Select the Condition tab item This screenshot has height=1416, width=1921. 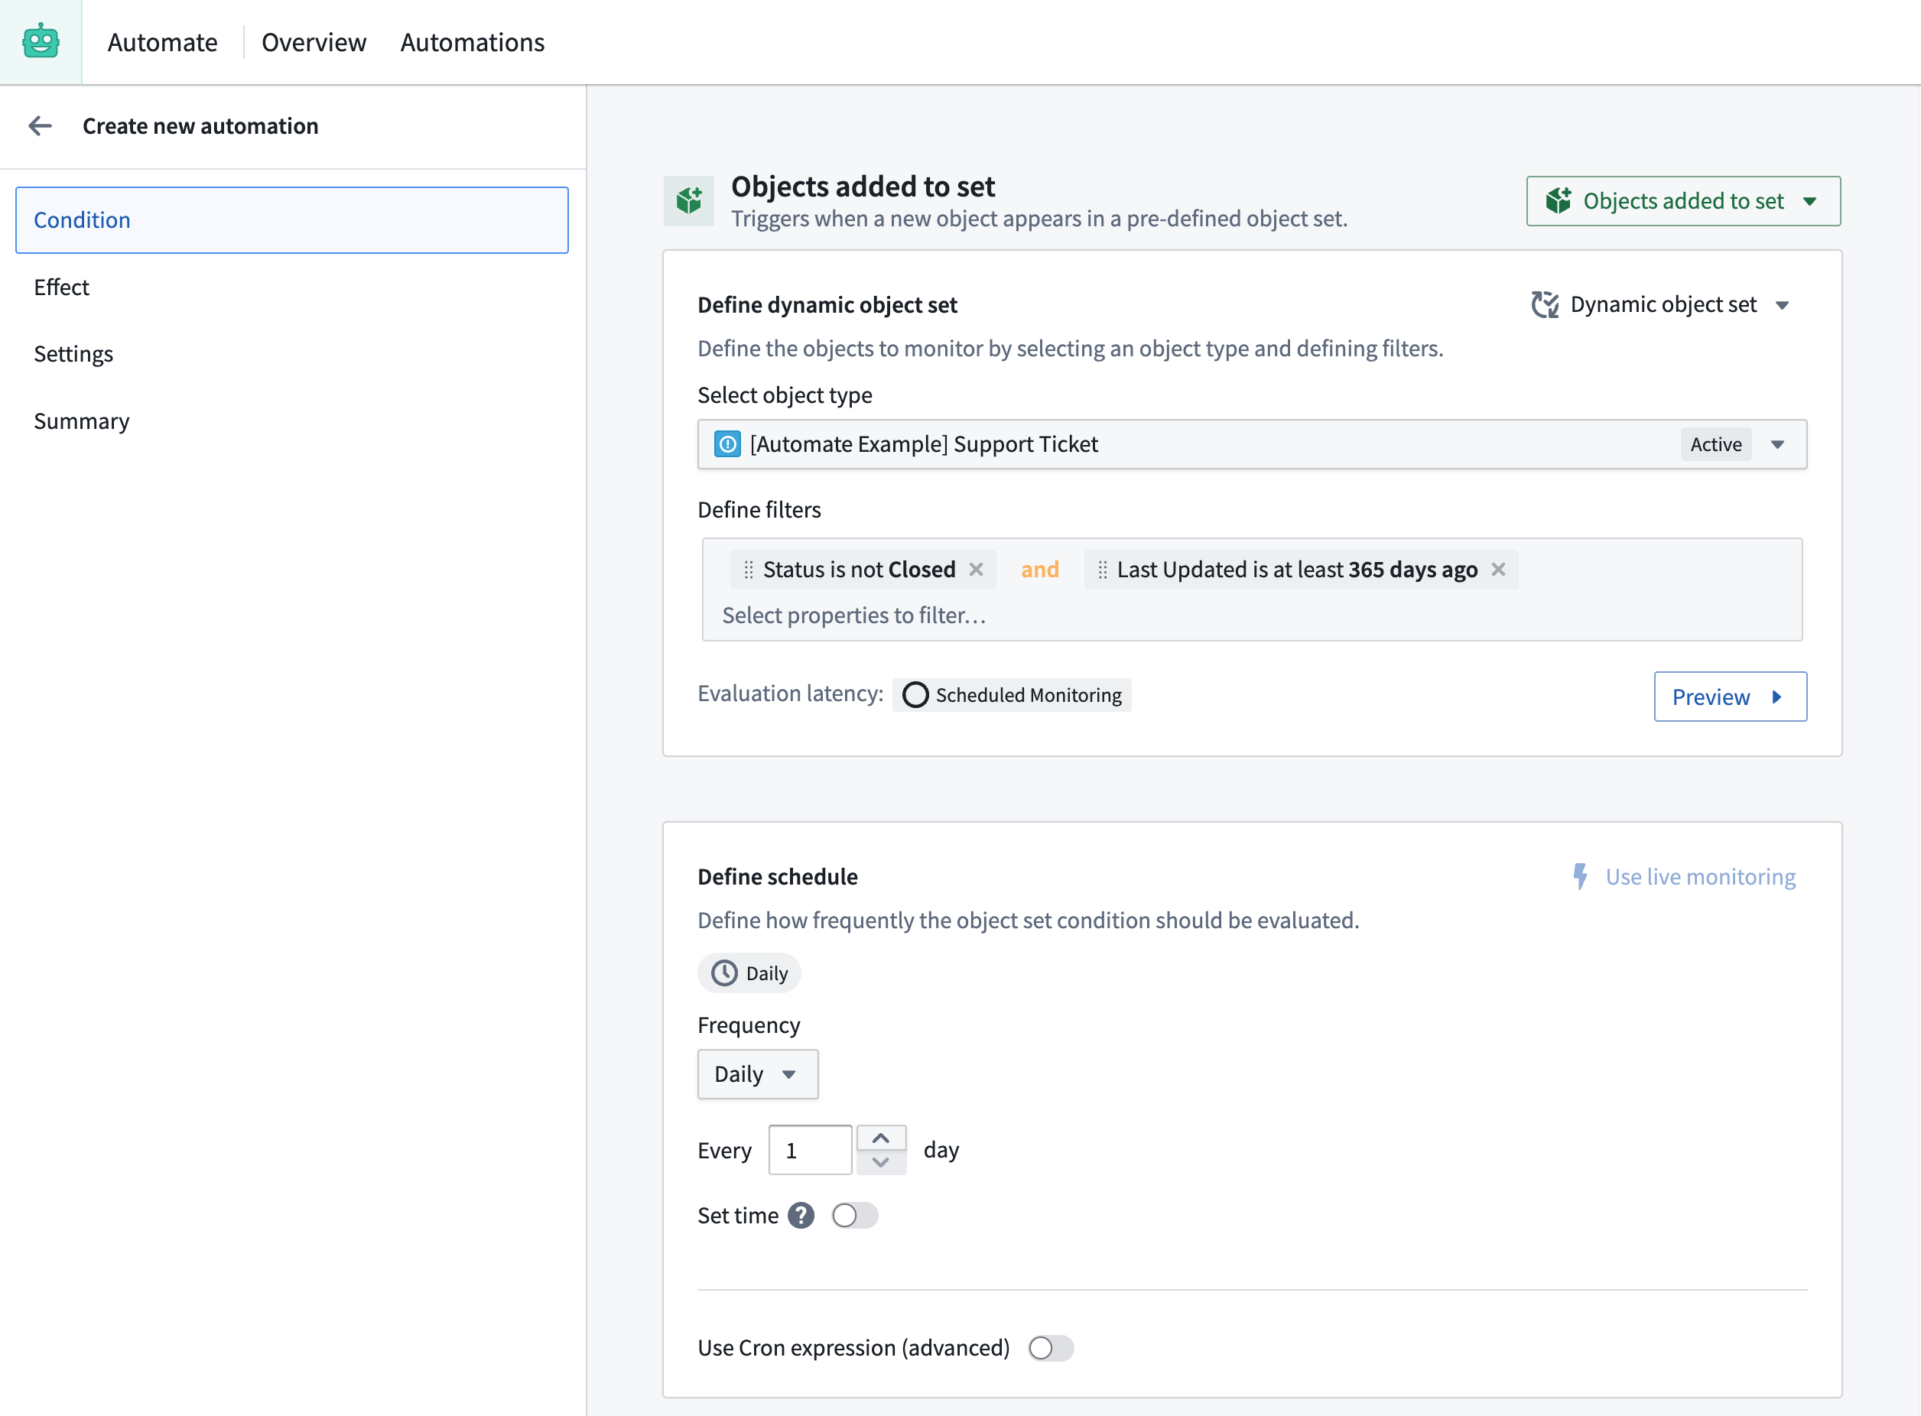[x=292, y=219]
